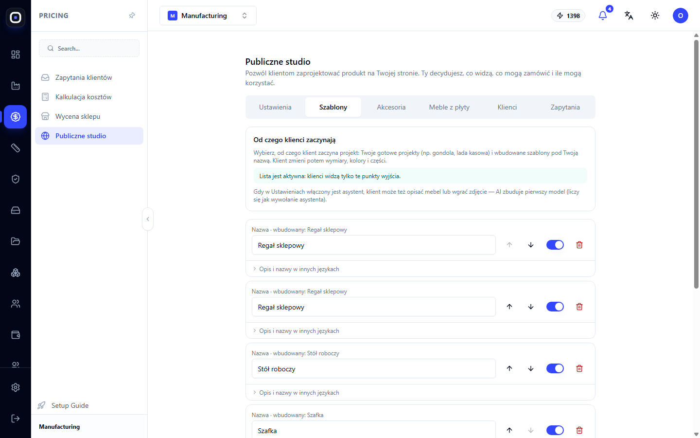Screen dimensions: 700x438
Task: Toggle the light/dark theme sun icon
Action: pyautogui.click(x=655, y=16)
